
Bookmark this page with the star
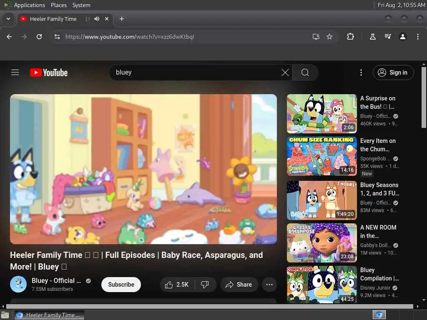329,37
